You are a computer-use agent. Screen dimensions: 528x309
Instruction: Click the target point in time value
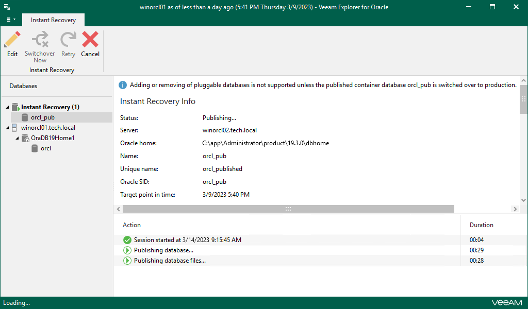(x=226, y=194)
